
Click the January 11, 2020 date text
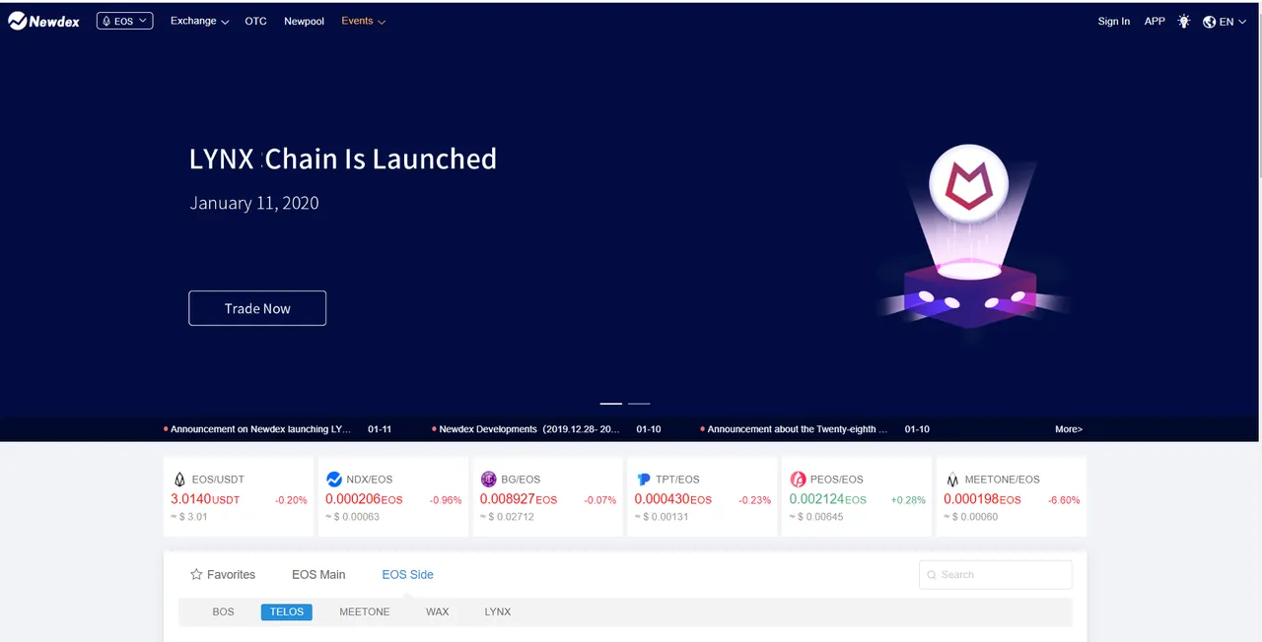point(254,203)
